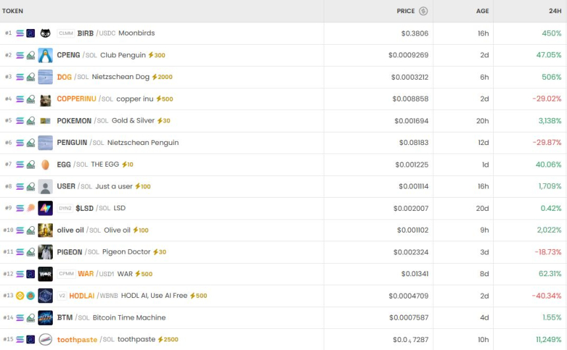Click the TOKEN column header
This screenshot has width=567, height=350.
tap(13, 11)
